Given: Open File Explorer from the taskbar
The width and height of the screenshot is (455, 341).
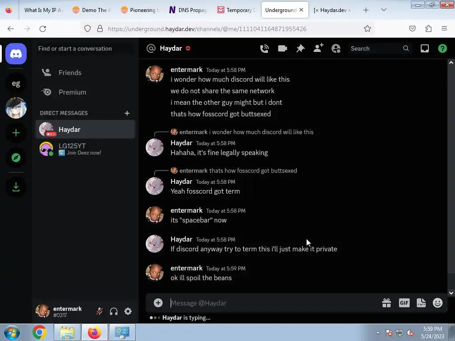Looking at the screenshot, I should click(x=67, y=332).
